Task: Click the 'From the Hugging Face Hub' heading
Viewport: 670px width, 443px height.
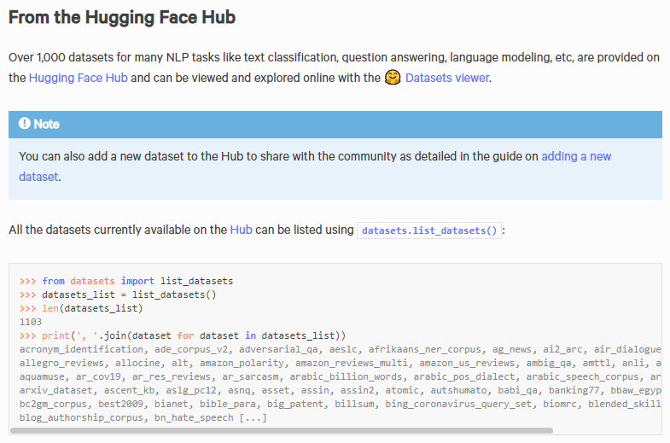Action: [x=122, y=18]
